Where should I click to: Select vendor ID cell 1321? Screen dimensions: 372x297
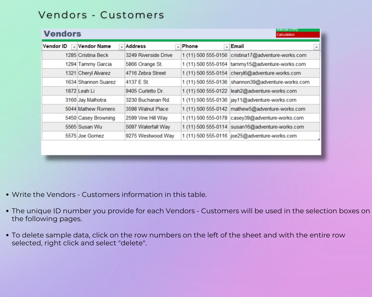(x=60, y=73)
